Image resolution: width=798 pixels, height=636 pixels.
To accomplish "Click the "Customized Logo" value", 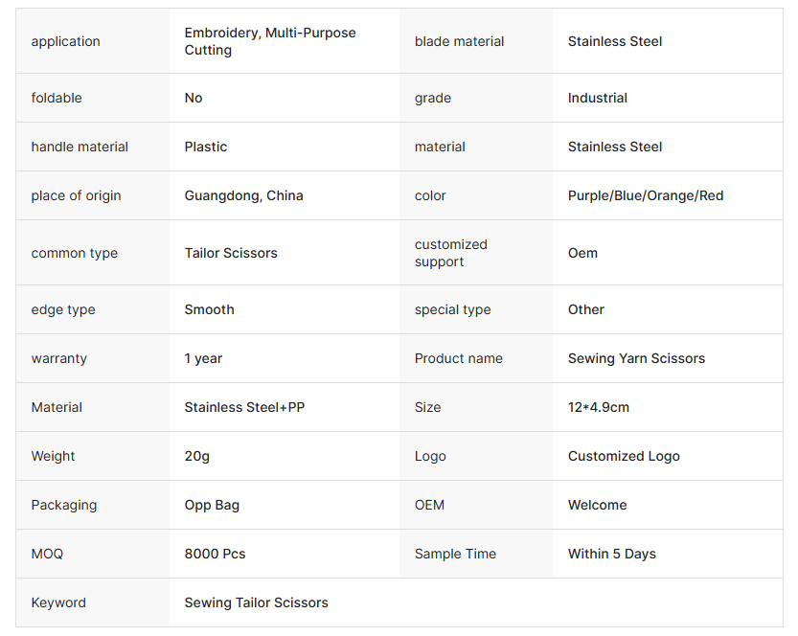I will coord(624,456).
